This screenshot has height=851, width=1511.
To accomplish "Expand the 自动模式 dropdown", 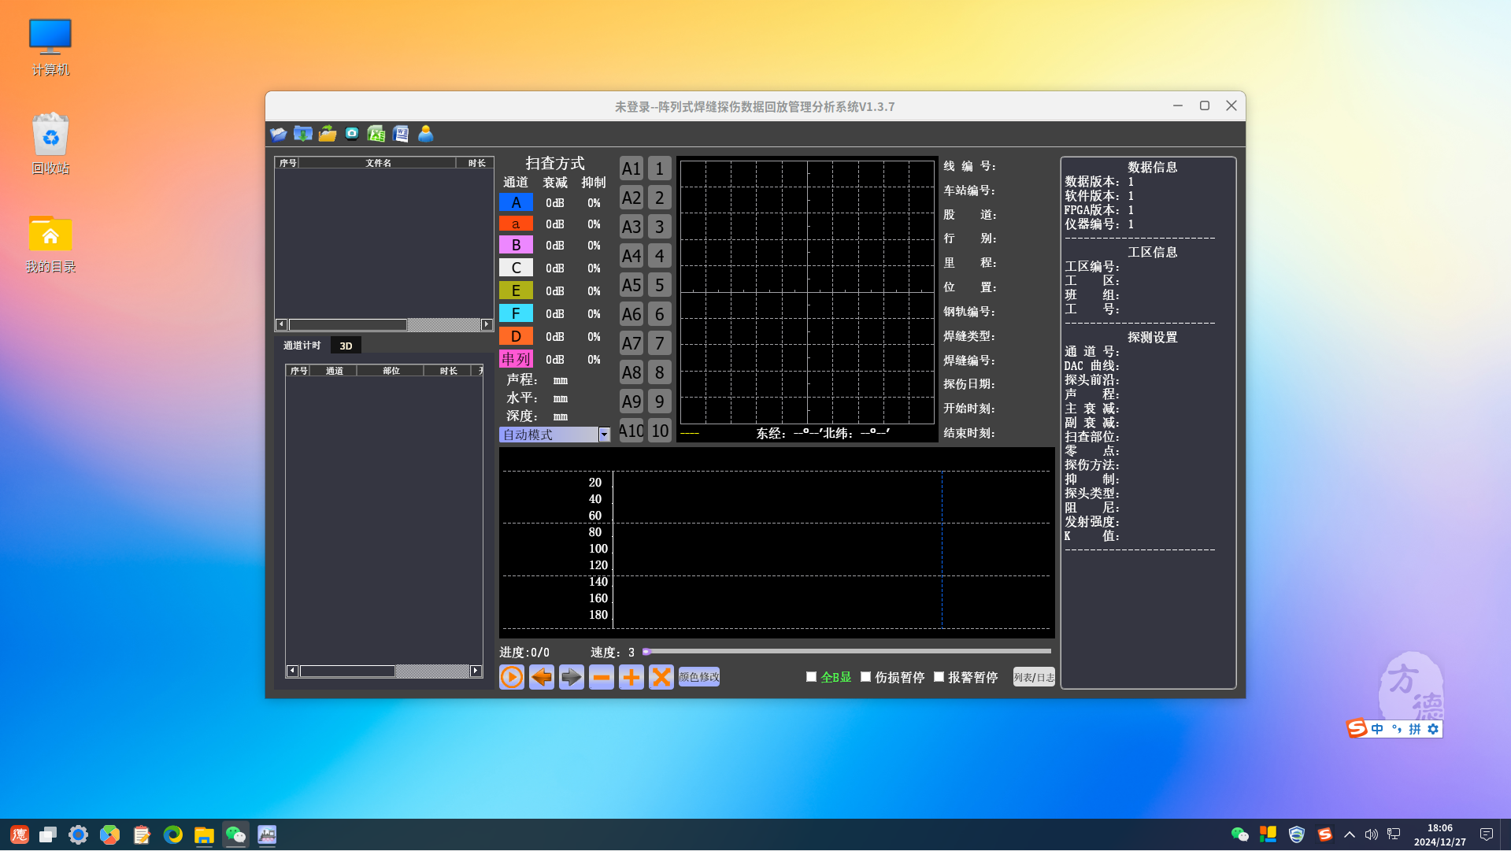I will click(x=604, y=435).
